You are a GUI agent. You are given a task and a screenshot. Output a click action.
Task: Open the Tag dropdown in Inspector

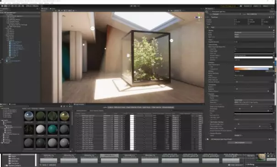[227, 14]
